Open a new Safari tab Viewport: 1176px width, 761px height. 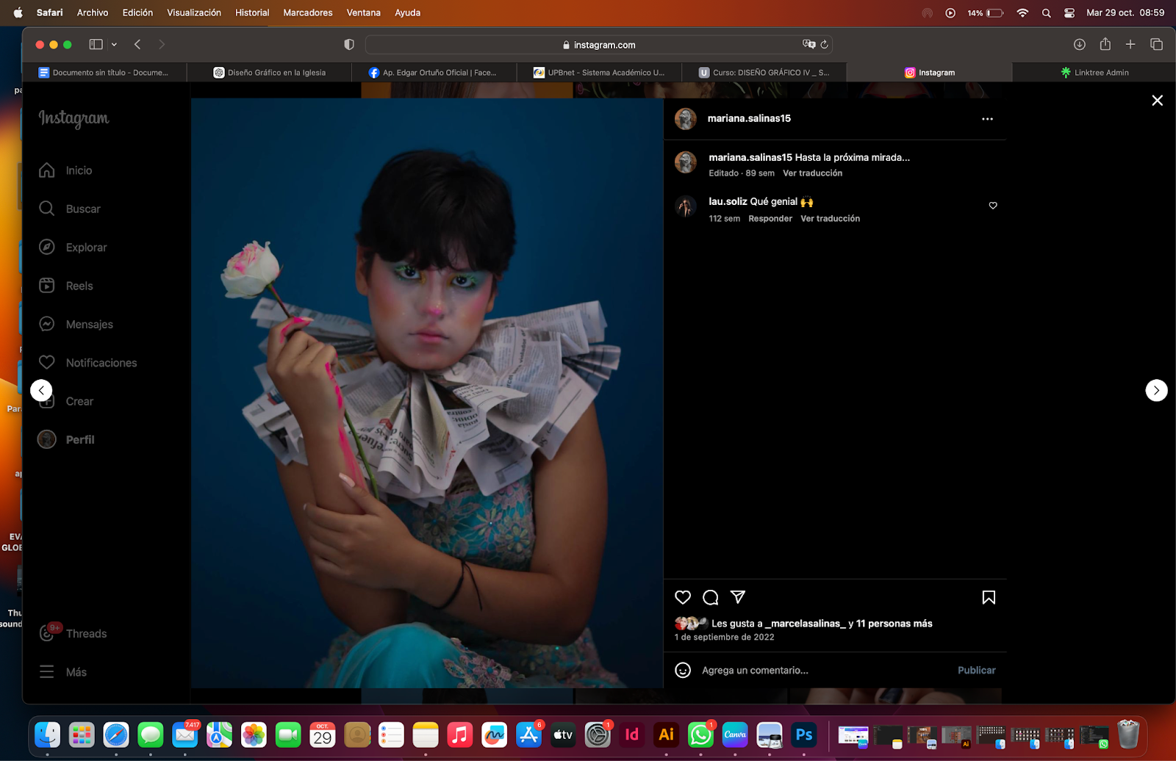tap(1130, 45)
